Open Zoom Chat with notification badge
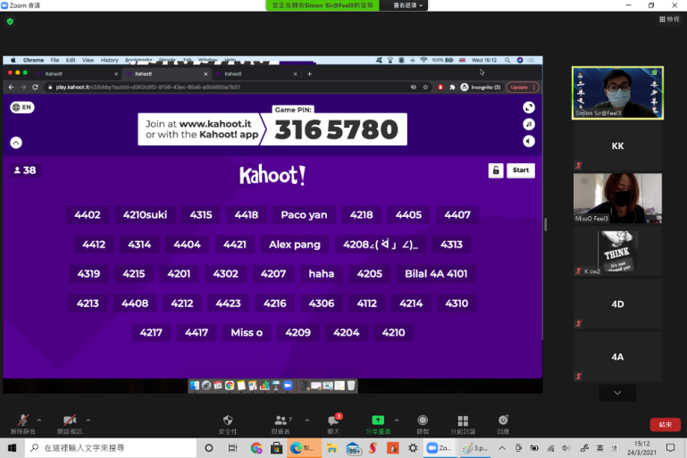 pos(334,424)
